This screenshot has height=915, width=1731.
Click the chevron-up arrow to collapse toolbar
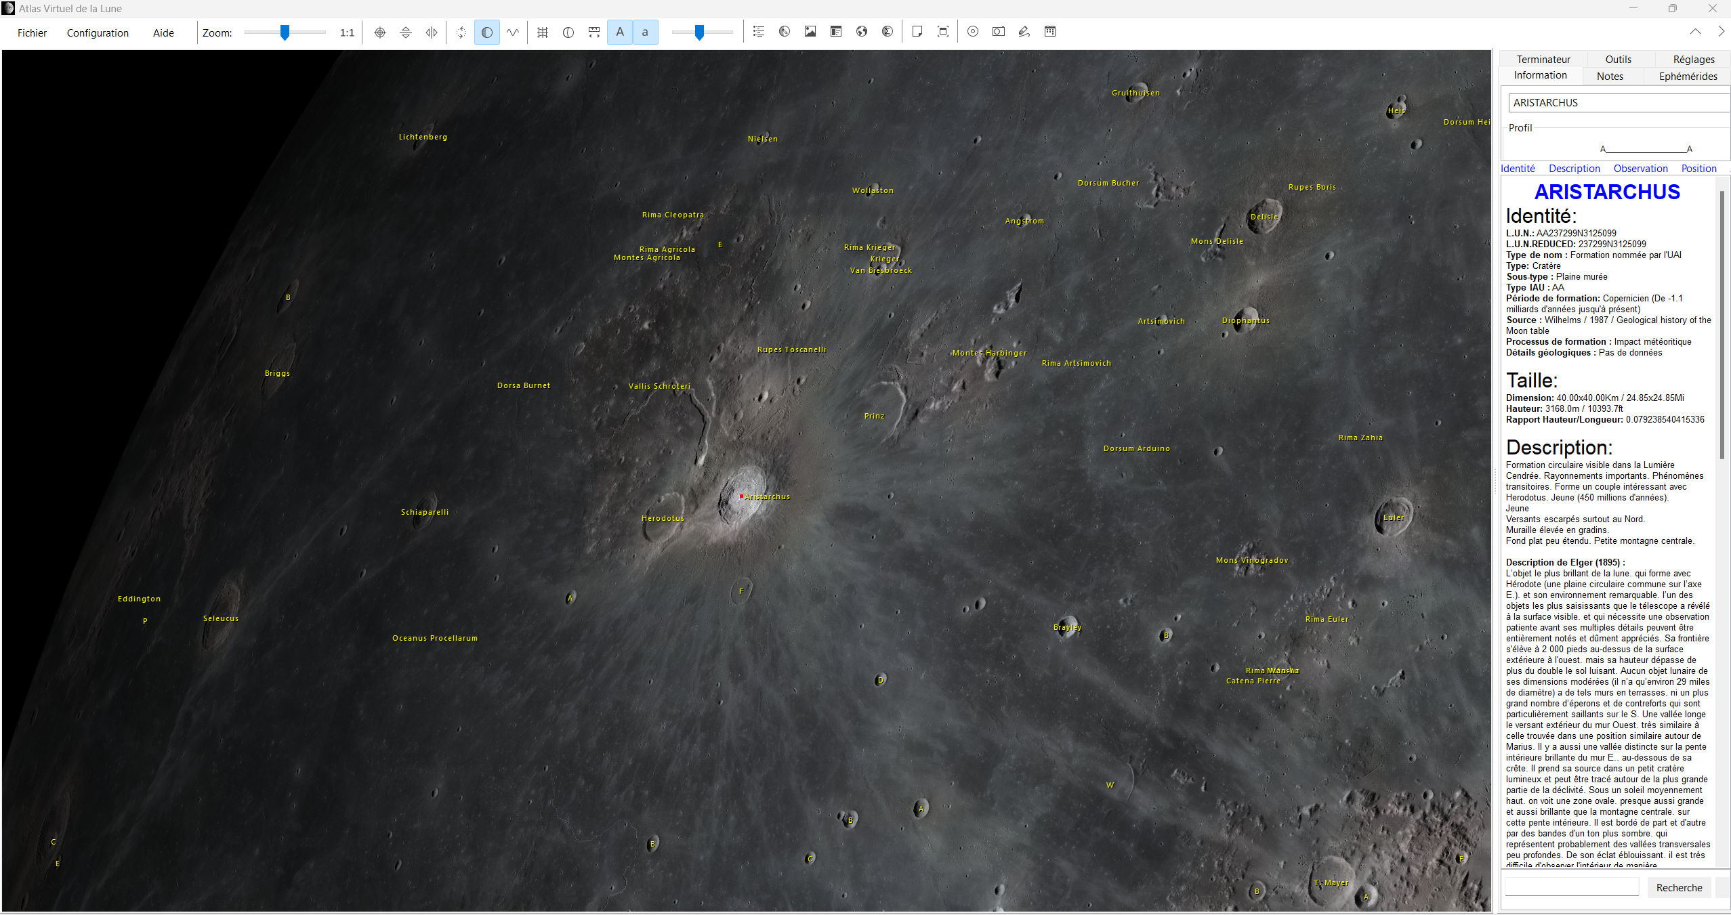tap(1695, 32)
